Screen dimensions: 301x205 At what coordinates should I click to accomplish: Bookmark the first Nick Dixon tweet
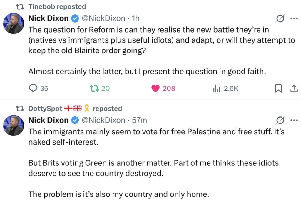[x=278, y=88]
